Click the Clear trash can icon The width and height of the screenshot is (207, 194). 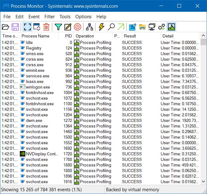tap(46, 27)
